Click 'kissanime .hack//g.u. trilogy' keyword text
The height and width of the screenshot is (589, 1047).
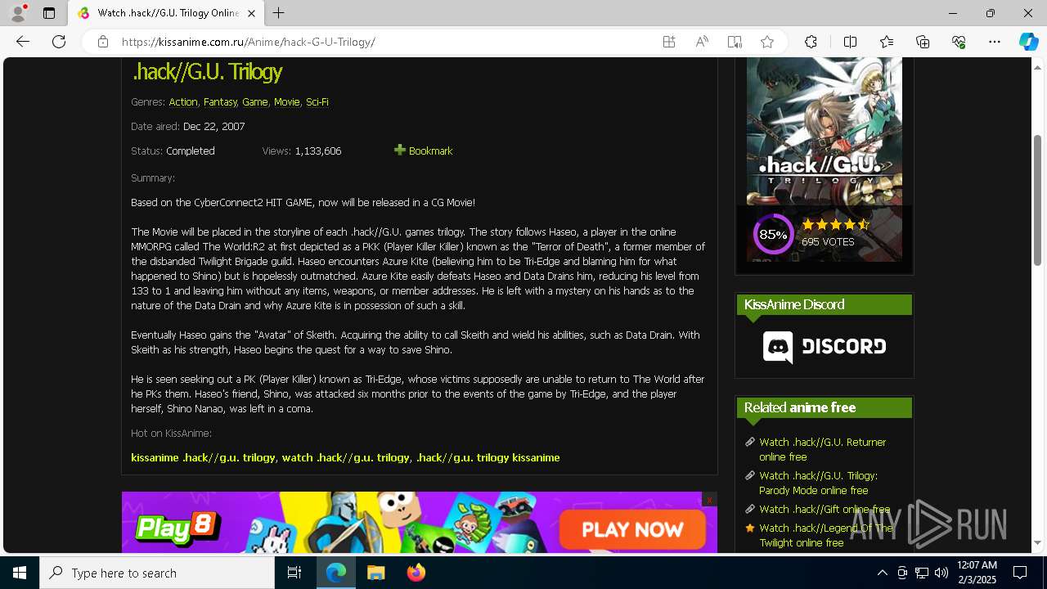(203, 457)
